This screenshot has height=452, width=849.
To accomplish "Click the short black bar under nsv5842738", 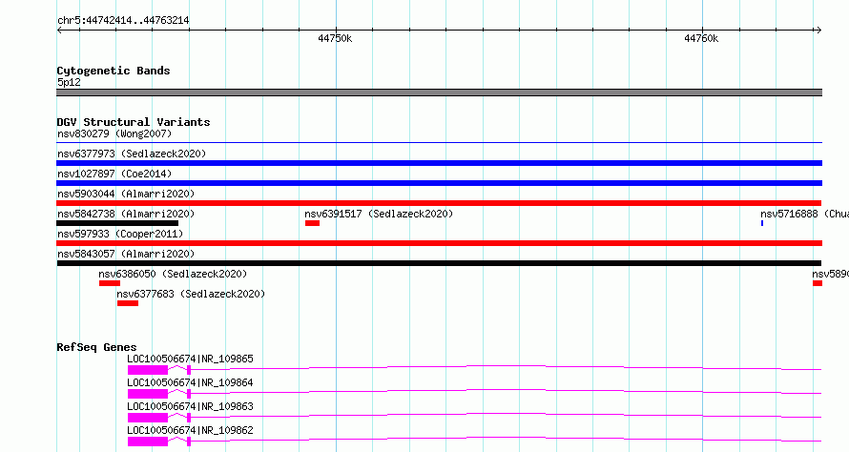I will 117,223.
